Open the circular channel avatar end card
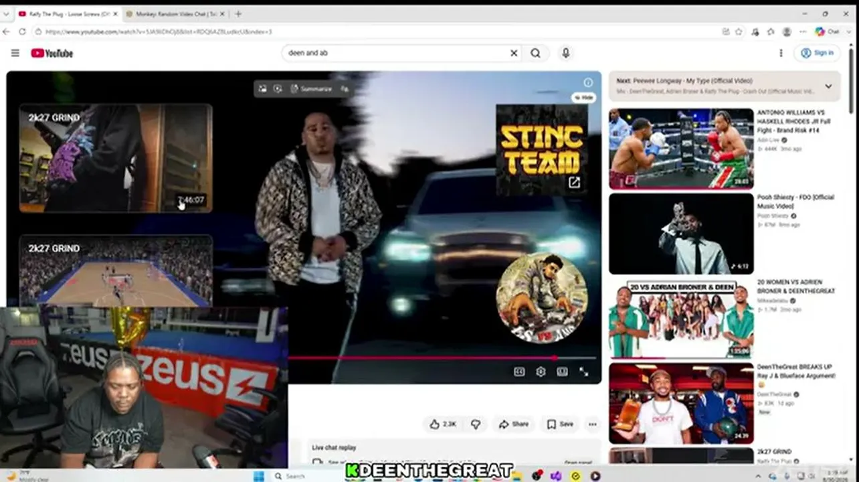This screenshot has height=482, width=859. pyautogui.click(x=542, y=298)
